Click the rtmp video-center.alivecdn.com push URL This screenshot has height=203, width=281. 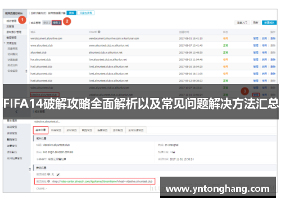click(x=102, y=181)
